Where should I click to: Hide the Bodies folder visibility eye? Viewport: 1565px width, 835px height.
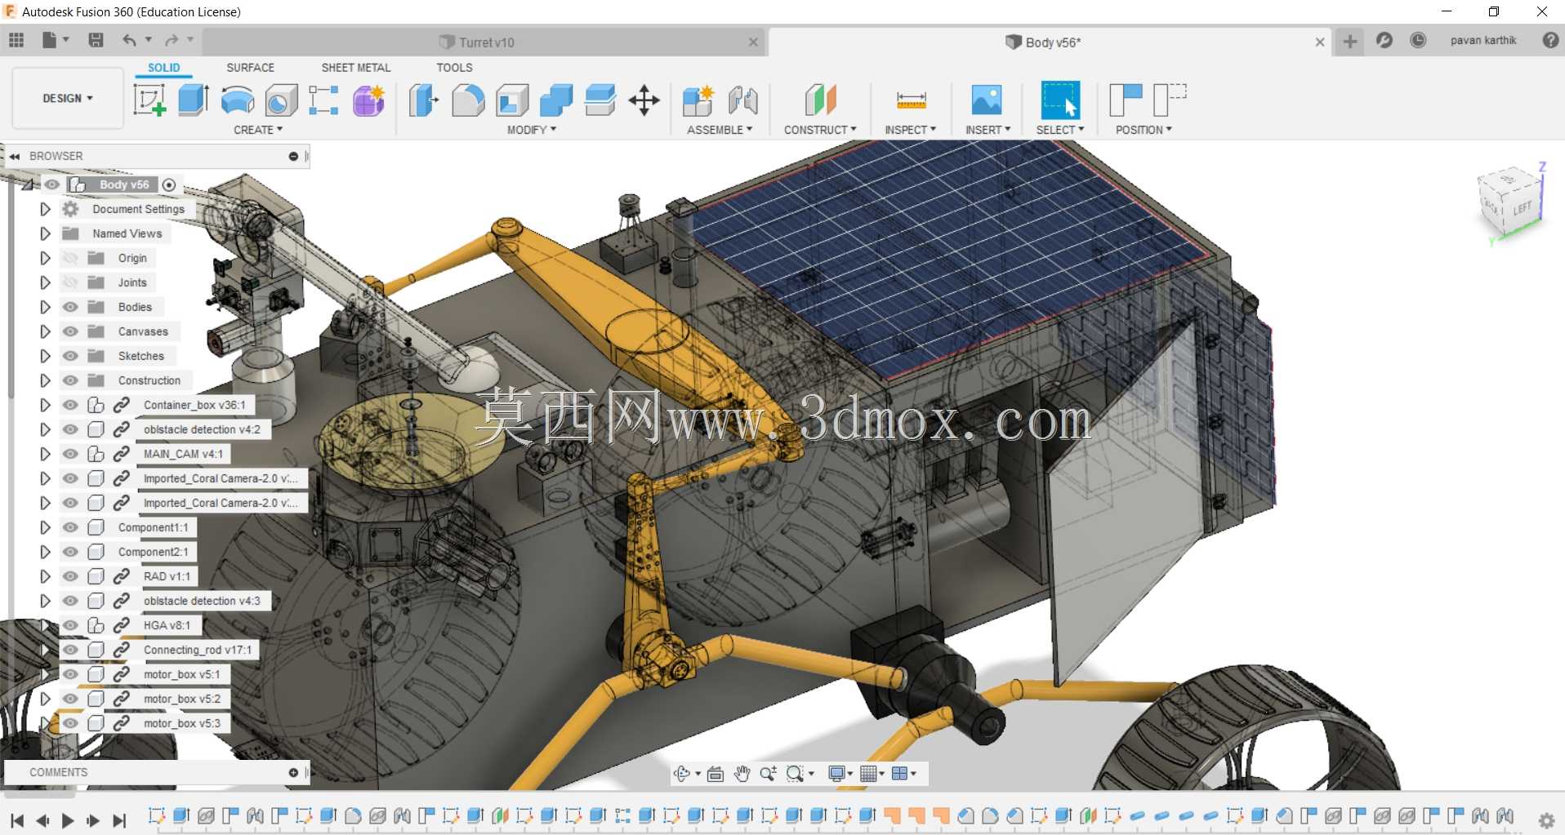click(x=70, y=307)
